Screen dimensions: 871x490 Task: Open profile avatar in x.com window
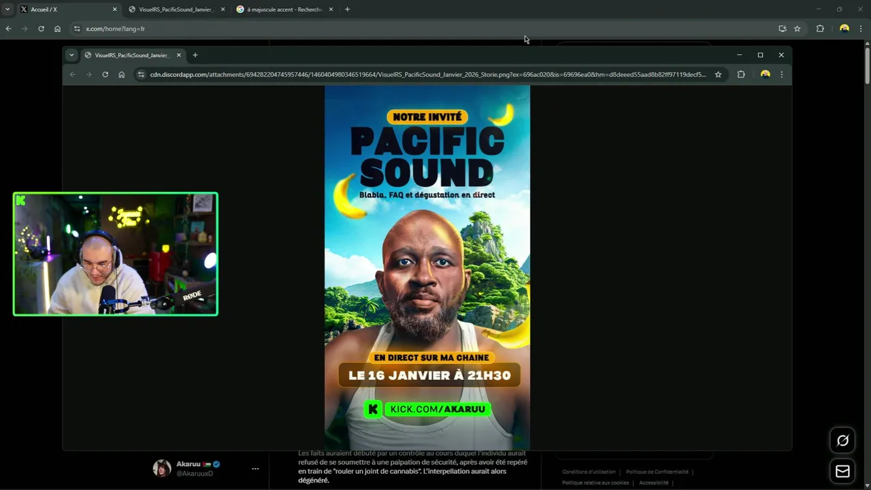pos(844,29)
